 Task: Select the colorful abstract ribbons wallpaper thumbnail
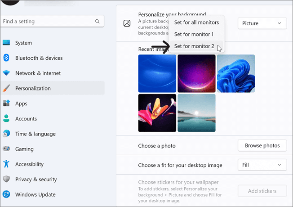coord(157,113)
